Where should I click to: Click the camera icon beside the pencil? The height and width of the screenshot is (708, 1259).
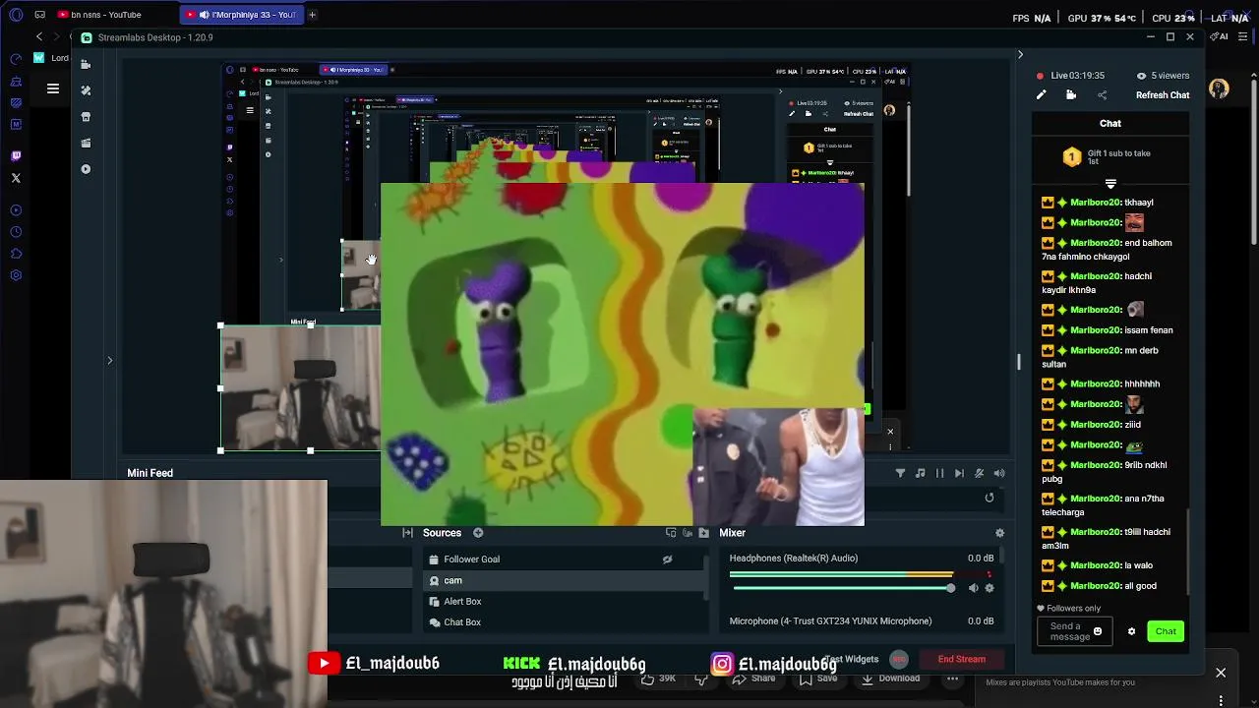point(1071,95)
